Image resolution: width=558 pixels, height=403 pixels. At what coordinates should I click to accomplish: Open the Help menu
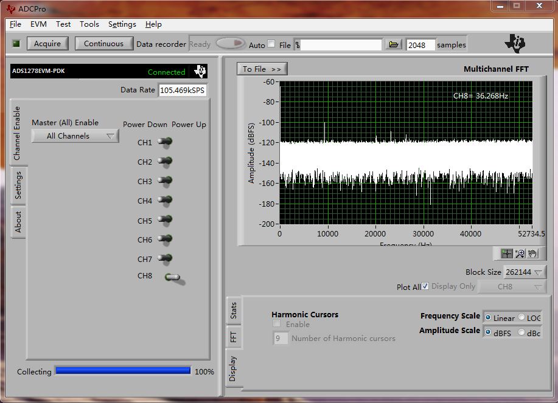[x=153, y=24]
